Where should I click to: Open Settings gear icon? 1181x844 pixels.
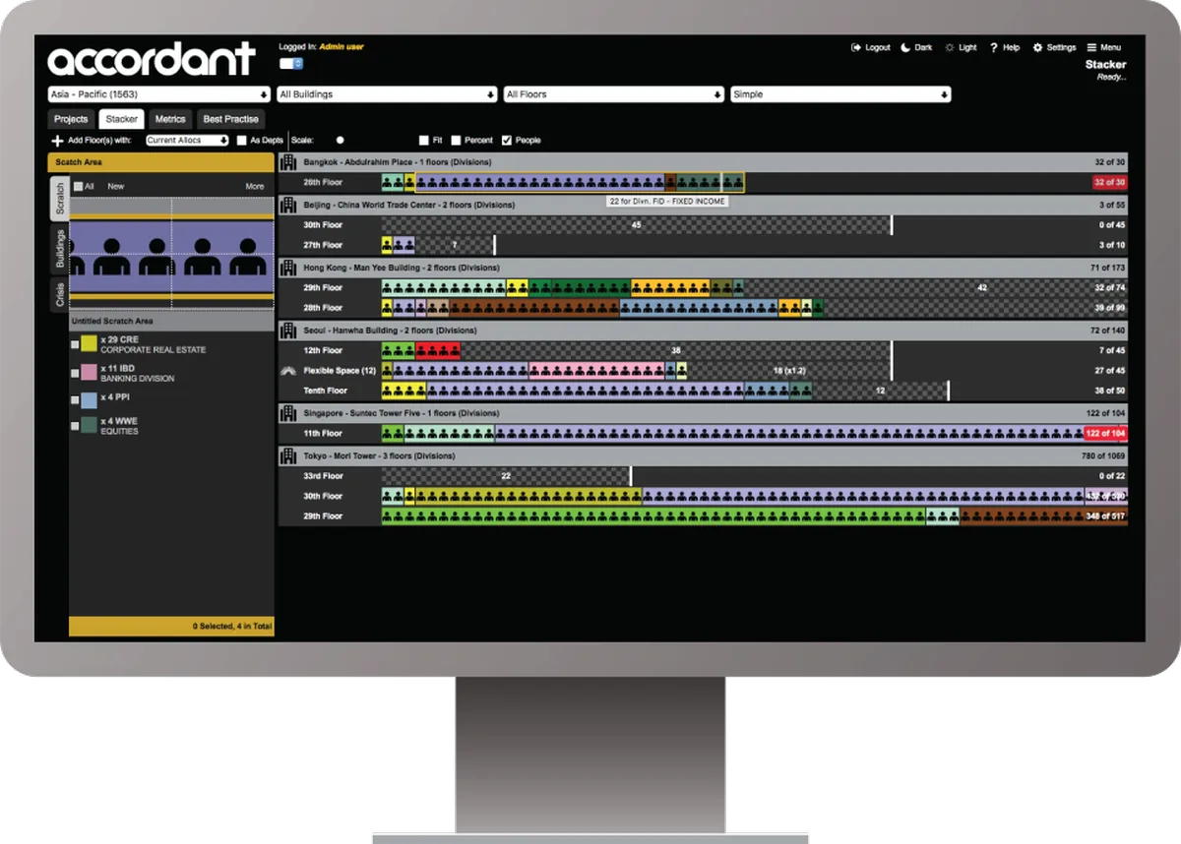1037,47
